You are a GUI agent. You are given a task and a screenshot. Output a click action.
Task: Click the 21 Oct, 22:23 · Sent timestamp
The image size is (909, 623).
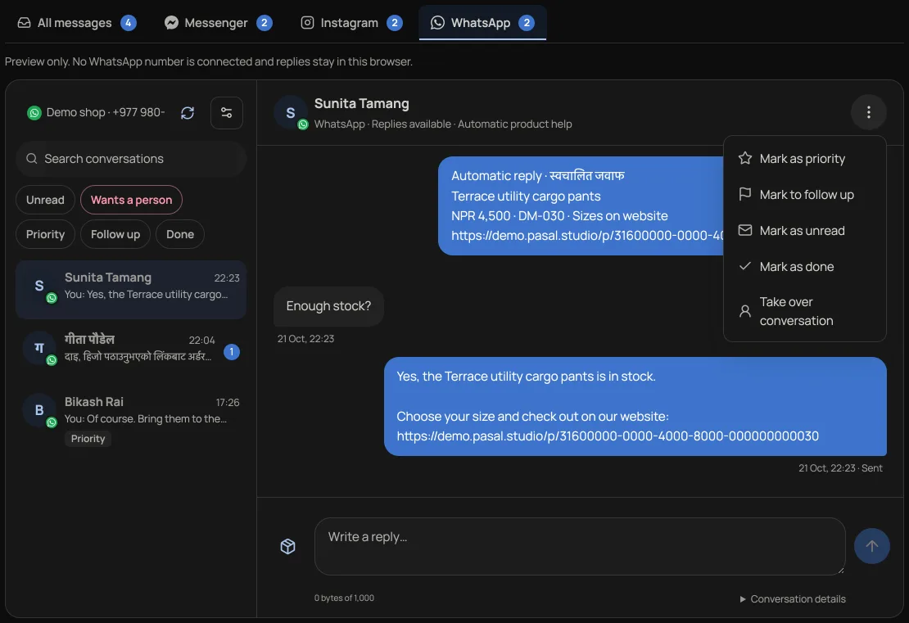coord(840,468)
